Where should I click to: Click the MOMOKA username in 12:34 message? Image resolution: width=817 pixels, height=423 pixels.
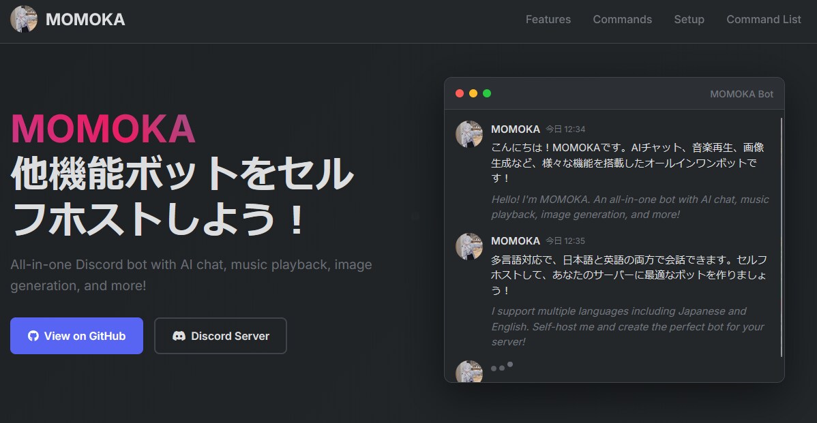[516, 129]
